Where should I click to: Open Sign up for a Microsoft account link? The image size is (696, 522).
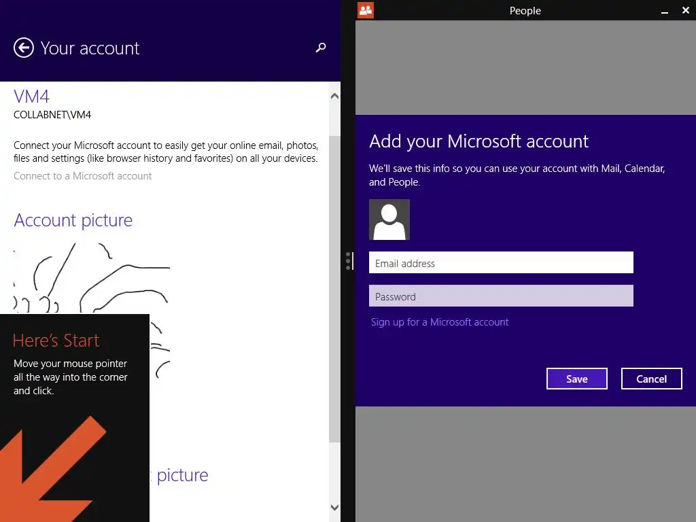pos(440,322)
